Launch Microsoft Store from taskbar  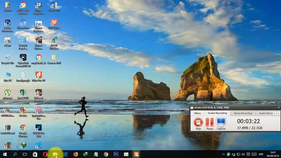tap(35, 154)
